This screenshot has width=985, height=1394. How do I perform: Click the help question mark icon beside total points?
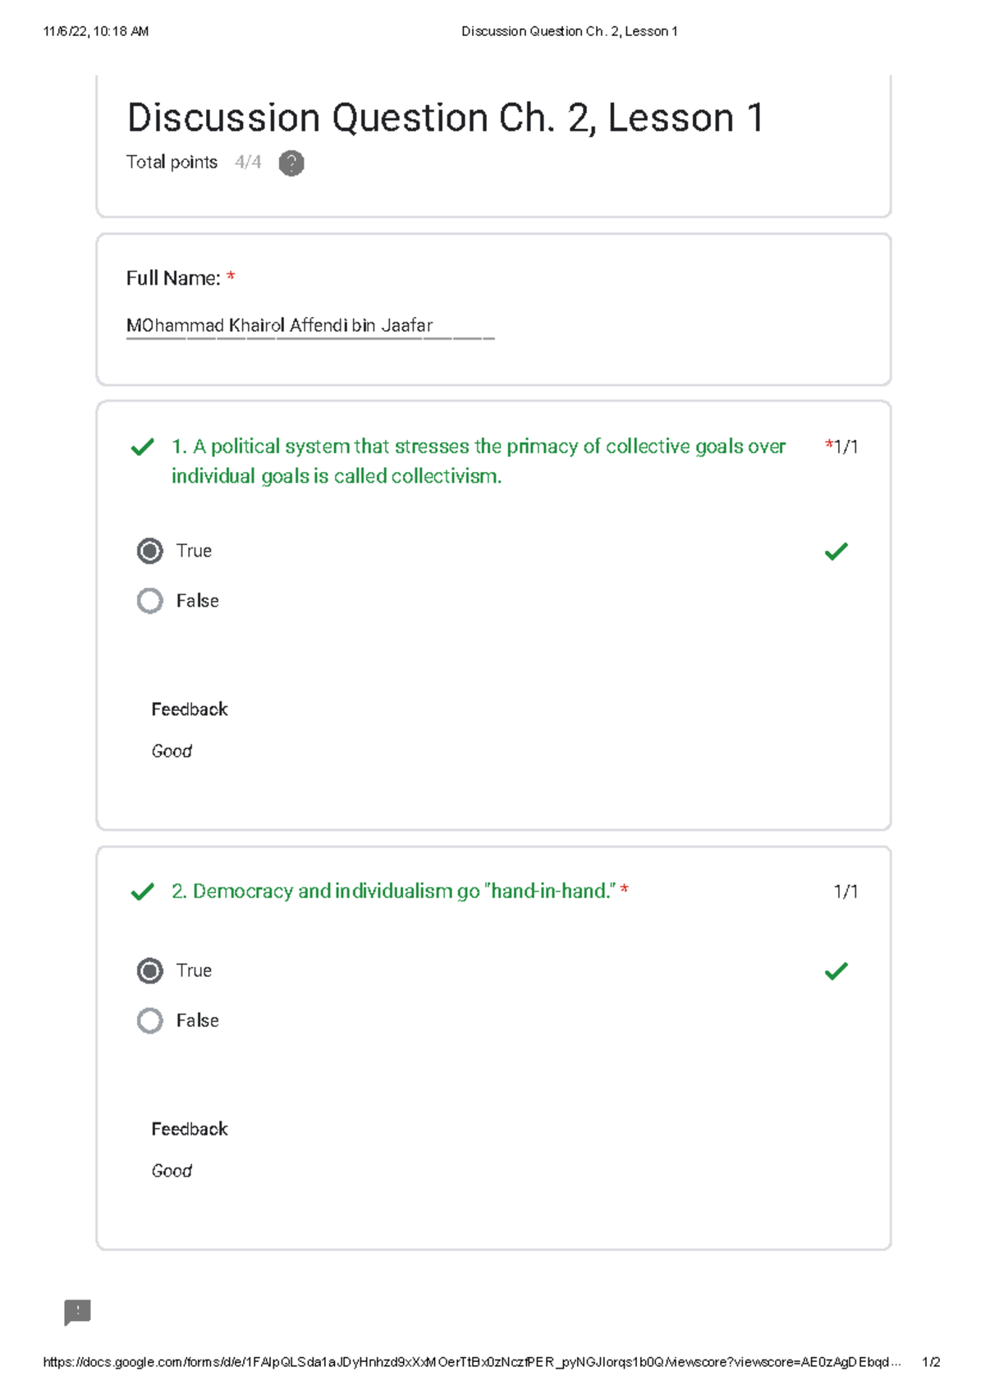[x=291, y=163]
